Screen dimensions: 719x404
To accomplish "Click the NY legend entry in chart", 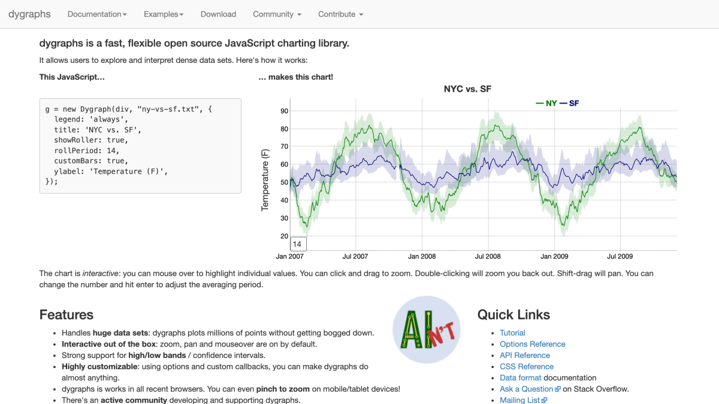I will [546, 103].
